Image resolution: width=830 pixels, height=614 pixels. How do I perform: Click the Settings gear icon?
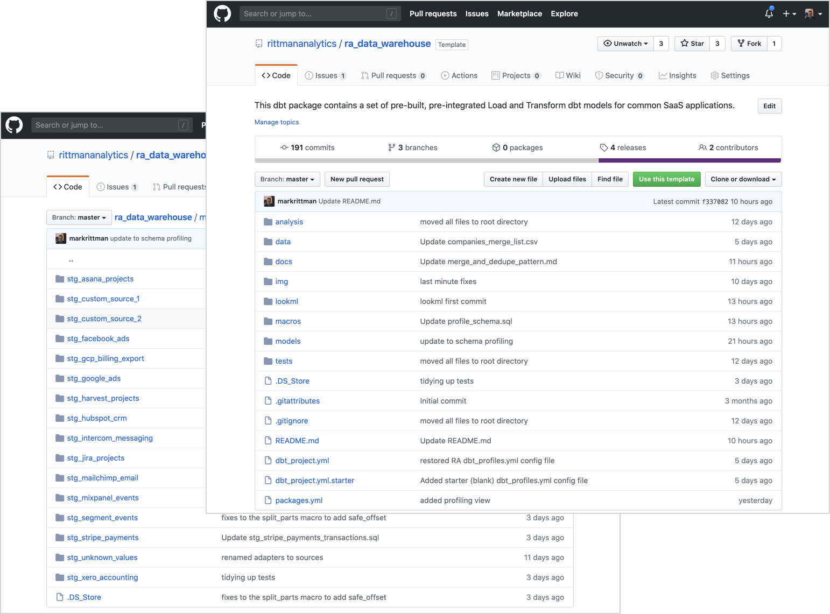[714, 75]
